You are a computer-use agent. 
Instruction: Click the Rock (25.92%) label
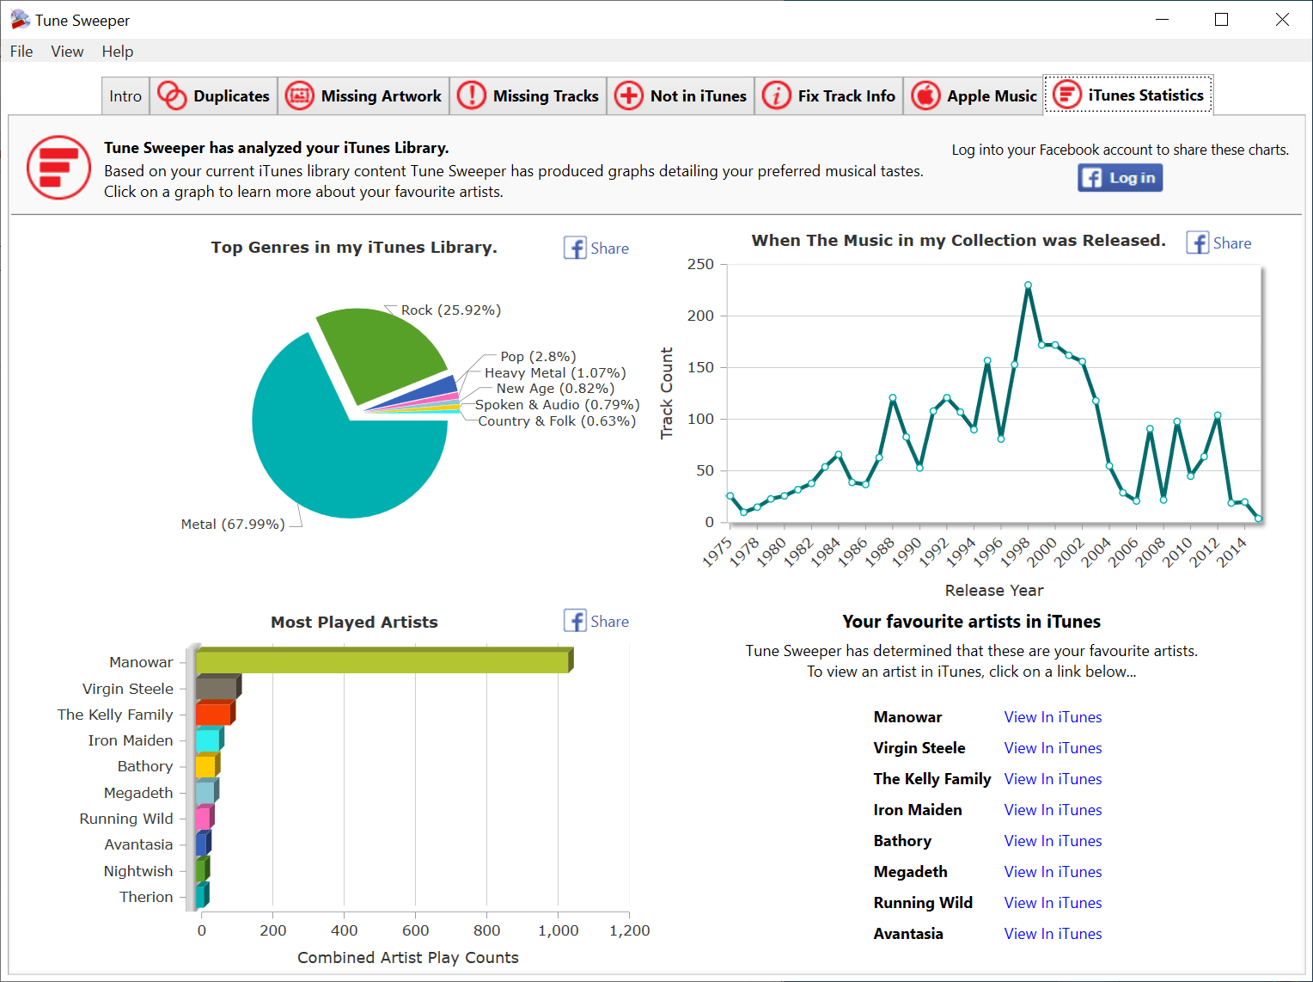(x=450, y=310)
